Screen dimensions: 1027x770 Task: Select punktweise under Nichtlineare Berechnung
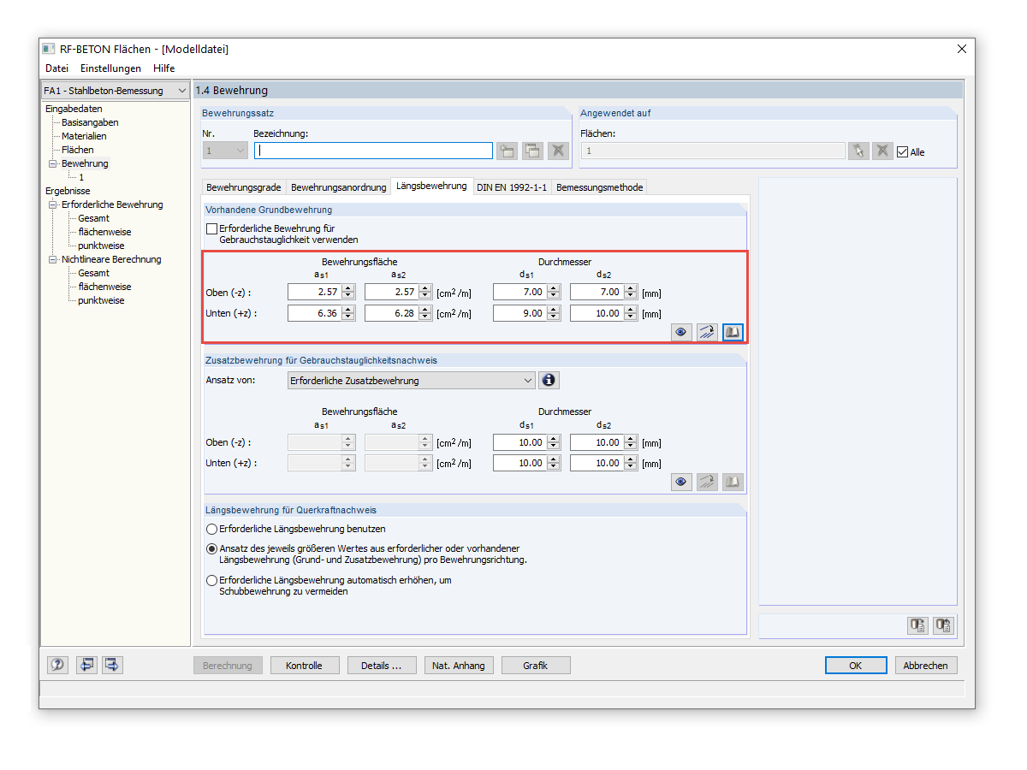pyautogui.click(x=101, y=300)
